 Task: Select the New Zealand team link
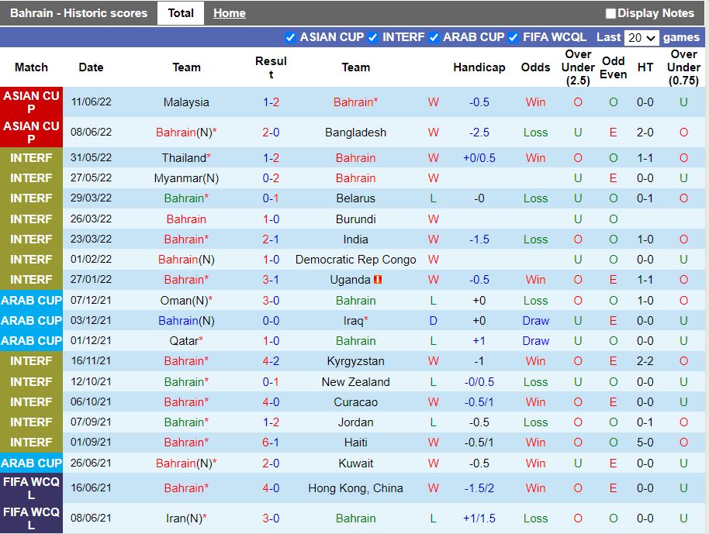355,382
